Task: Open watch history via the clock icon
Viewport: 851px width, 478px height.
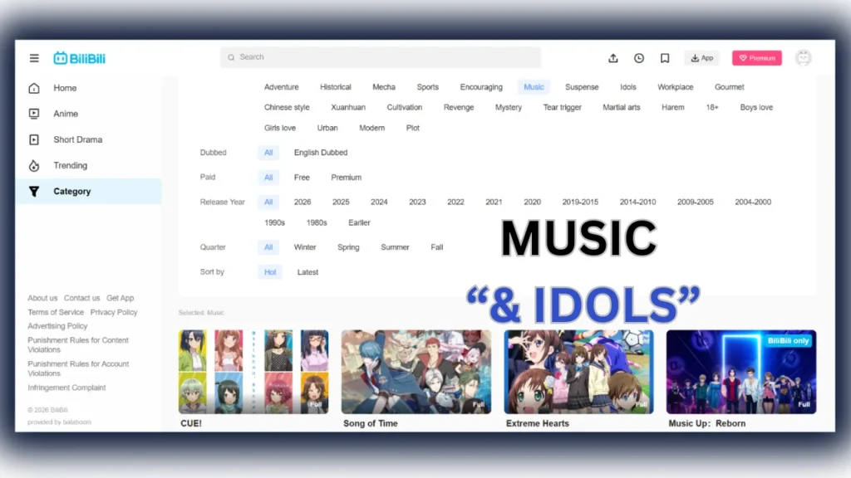Action: [638, 57]
